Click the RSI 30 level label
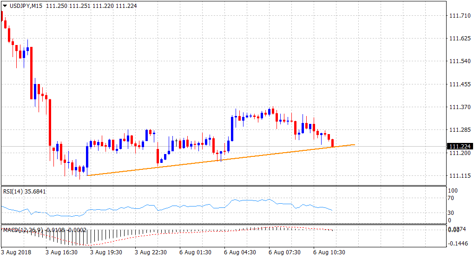The height and width of the screenshot is (258, 474). (x=450, y=213)
